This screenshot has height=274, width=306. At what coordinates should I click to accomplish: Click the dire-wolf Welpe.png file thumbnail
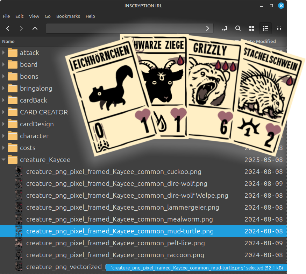coord(19,195)
